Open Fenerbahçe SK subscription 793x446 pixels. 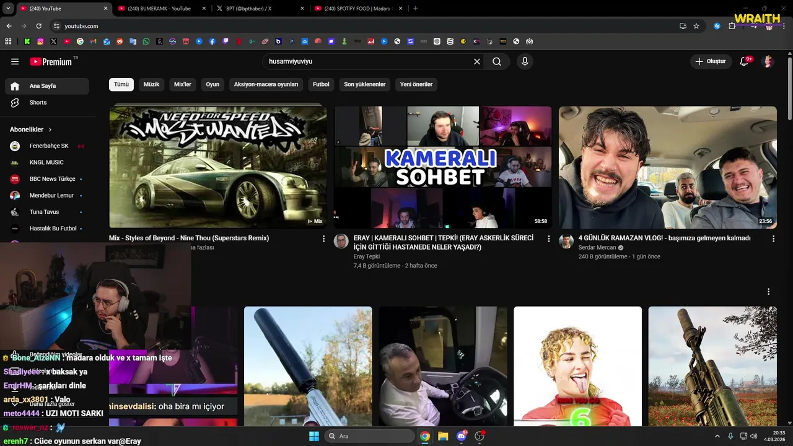pos(47,146)
